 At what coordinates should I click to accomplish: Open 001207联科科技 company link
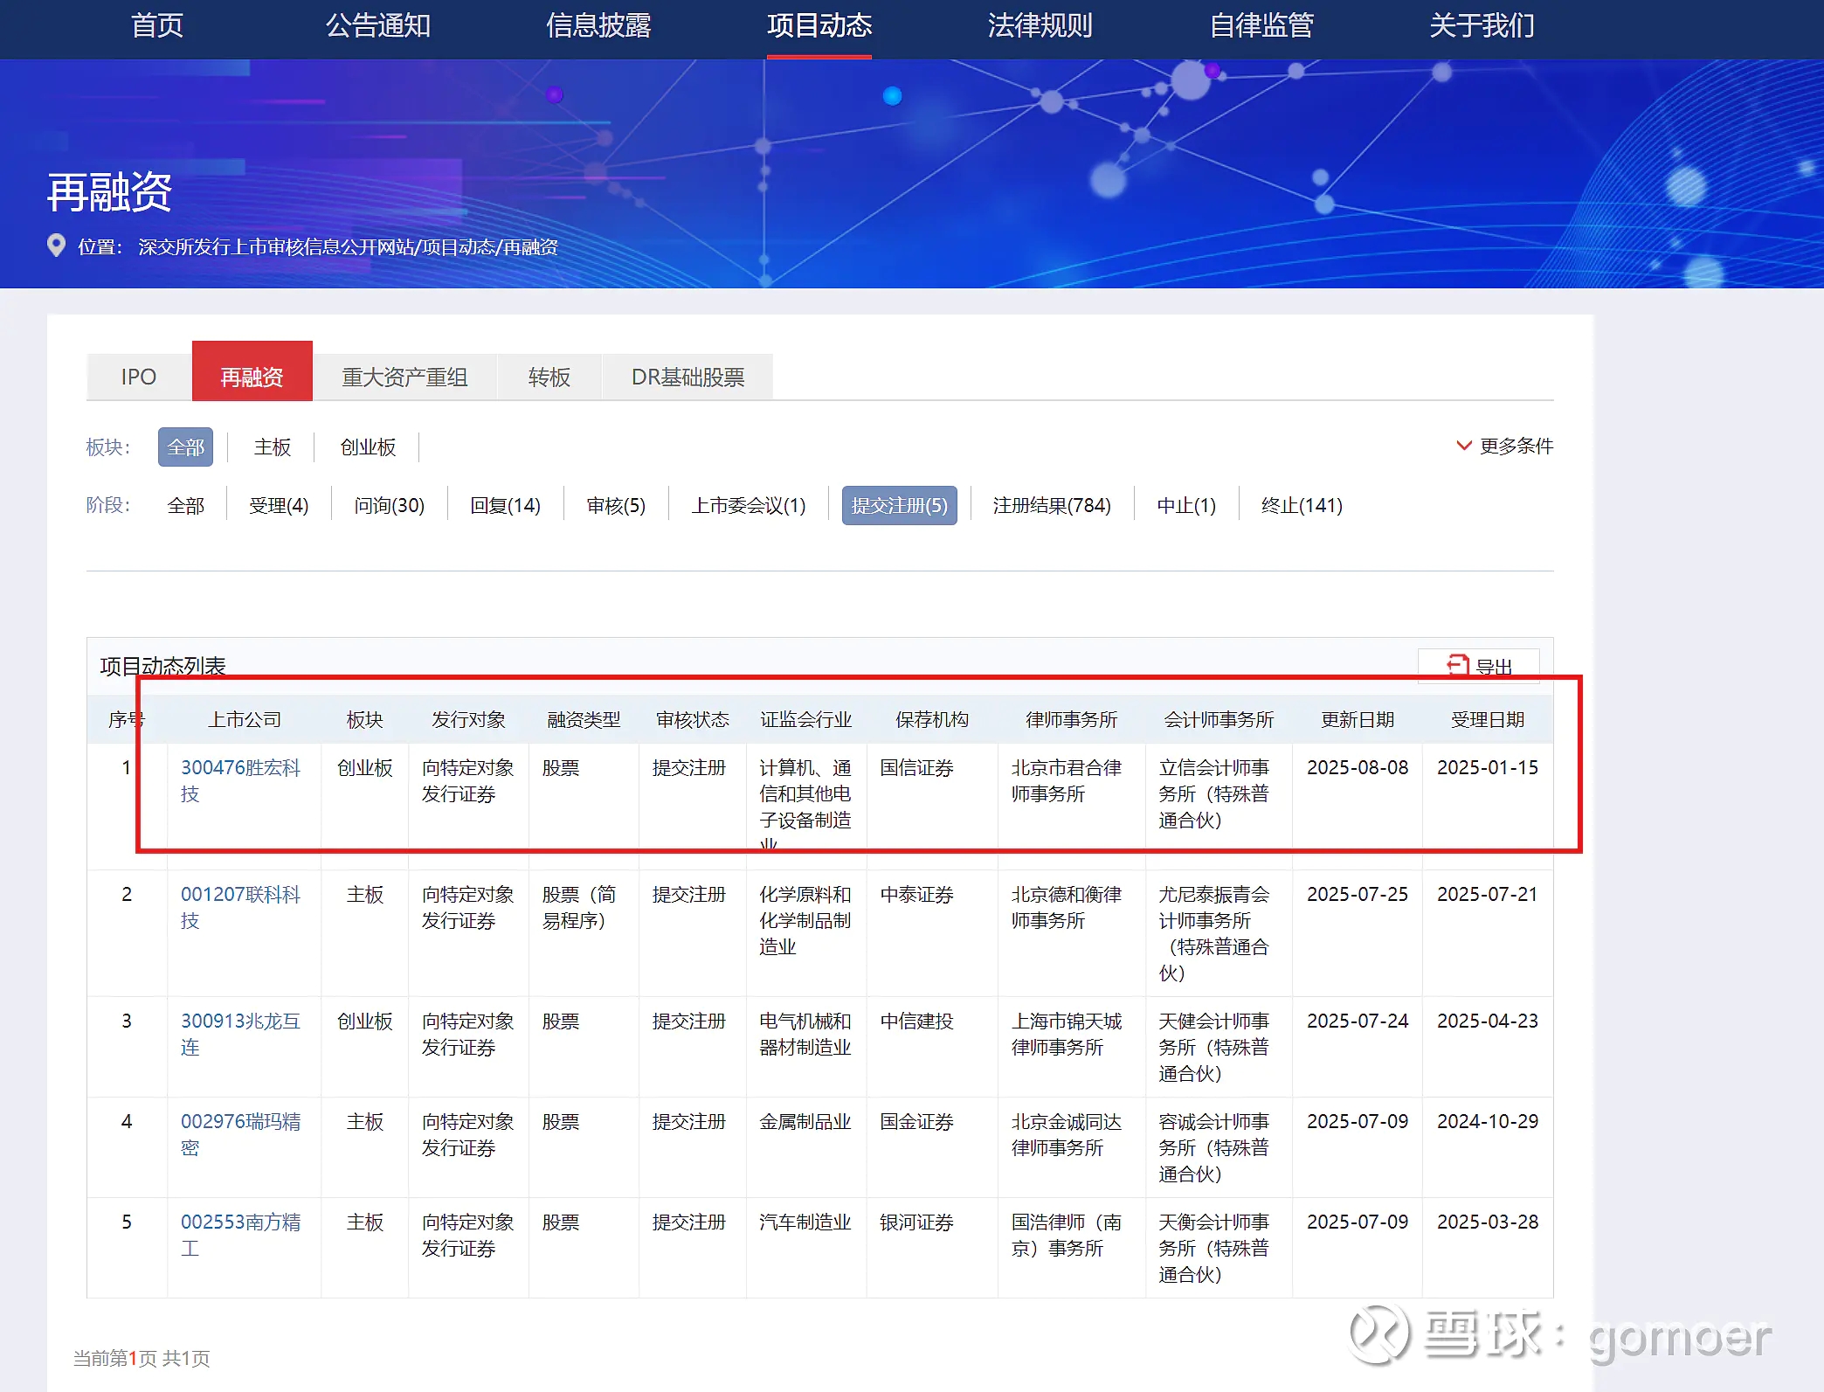240,907
